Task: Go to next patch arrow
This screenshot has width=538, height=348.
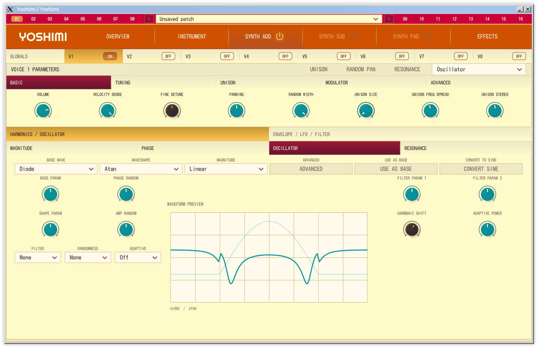Action: click(x=389, y=19)
